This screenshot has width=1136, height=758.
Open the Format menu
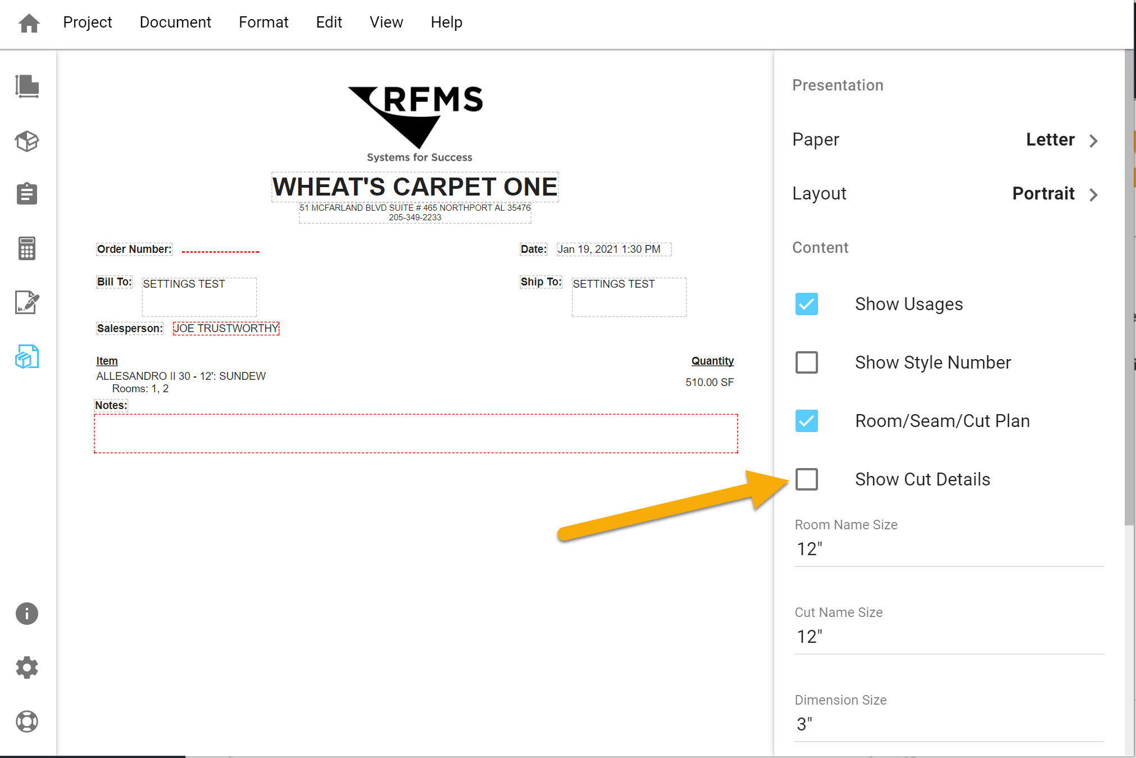263,22
